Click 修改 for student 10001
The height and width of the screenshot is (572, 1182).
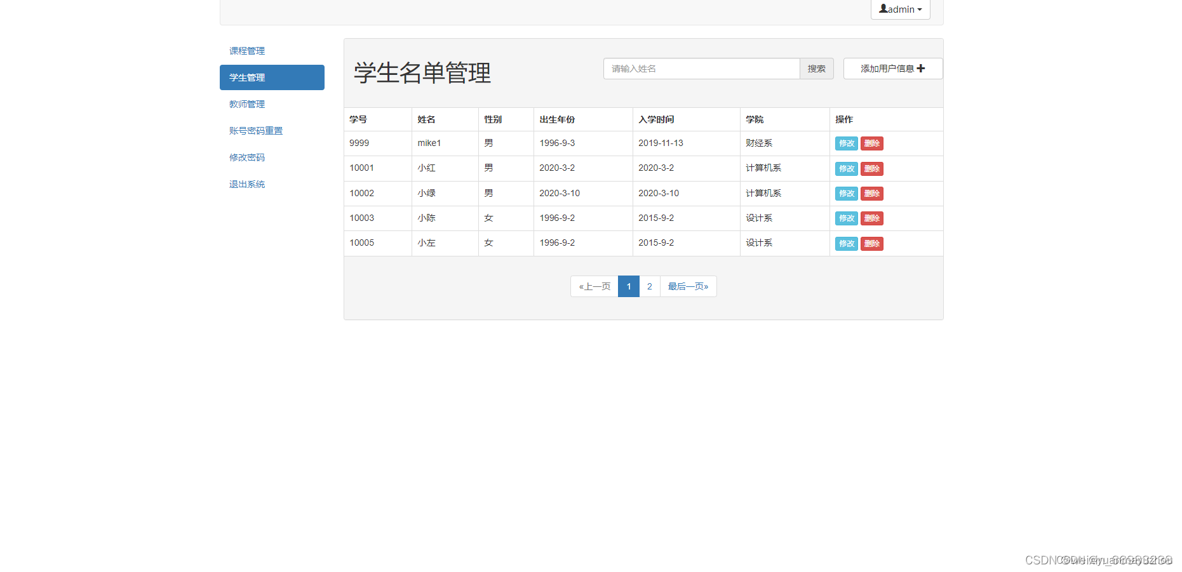846,169
